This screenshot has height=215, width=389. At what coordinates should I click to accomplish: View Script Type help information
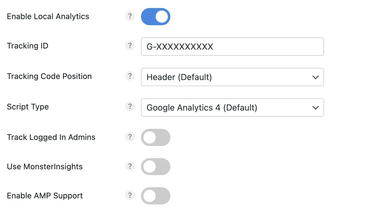(130, 106)
